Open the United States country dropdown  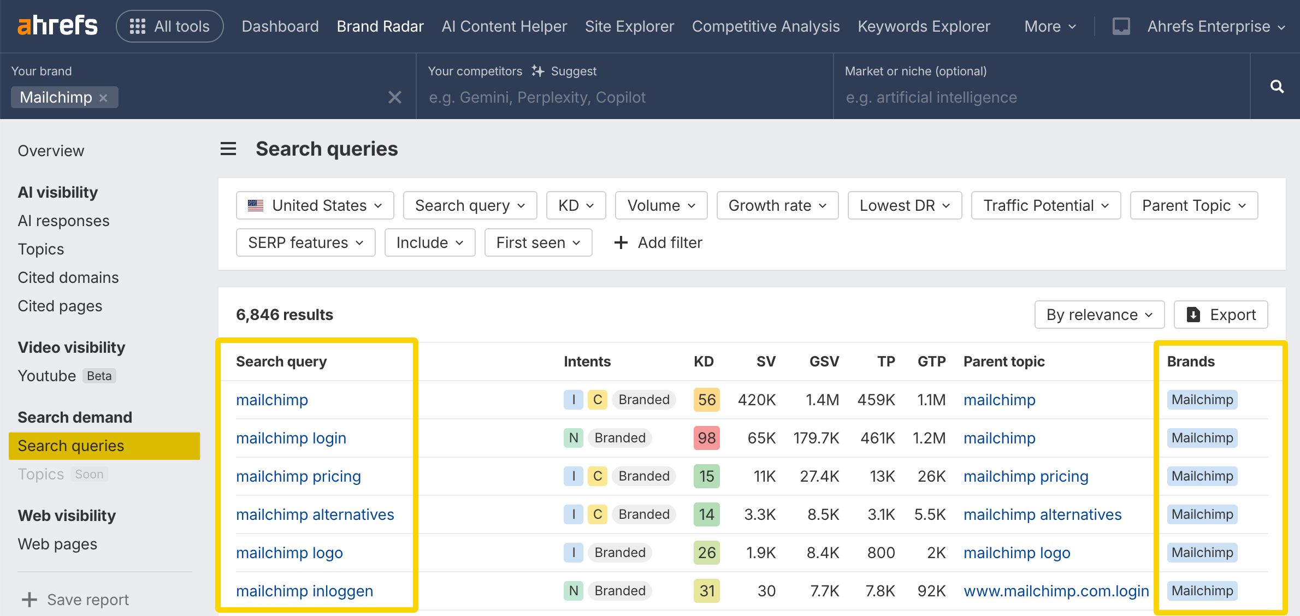315,205
